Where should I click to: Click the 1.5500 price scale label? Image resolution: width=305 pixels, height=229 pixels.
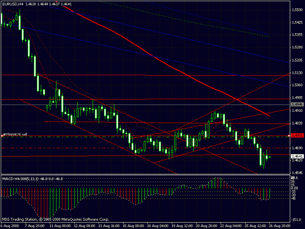297,10
